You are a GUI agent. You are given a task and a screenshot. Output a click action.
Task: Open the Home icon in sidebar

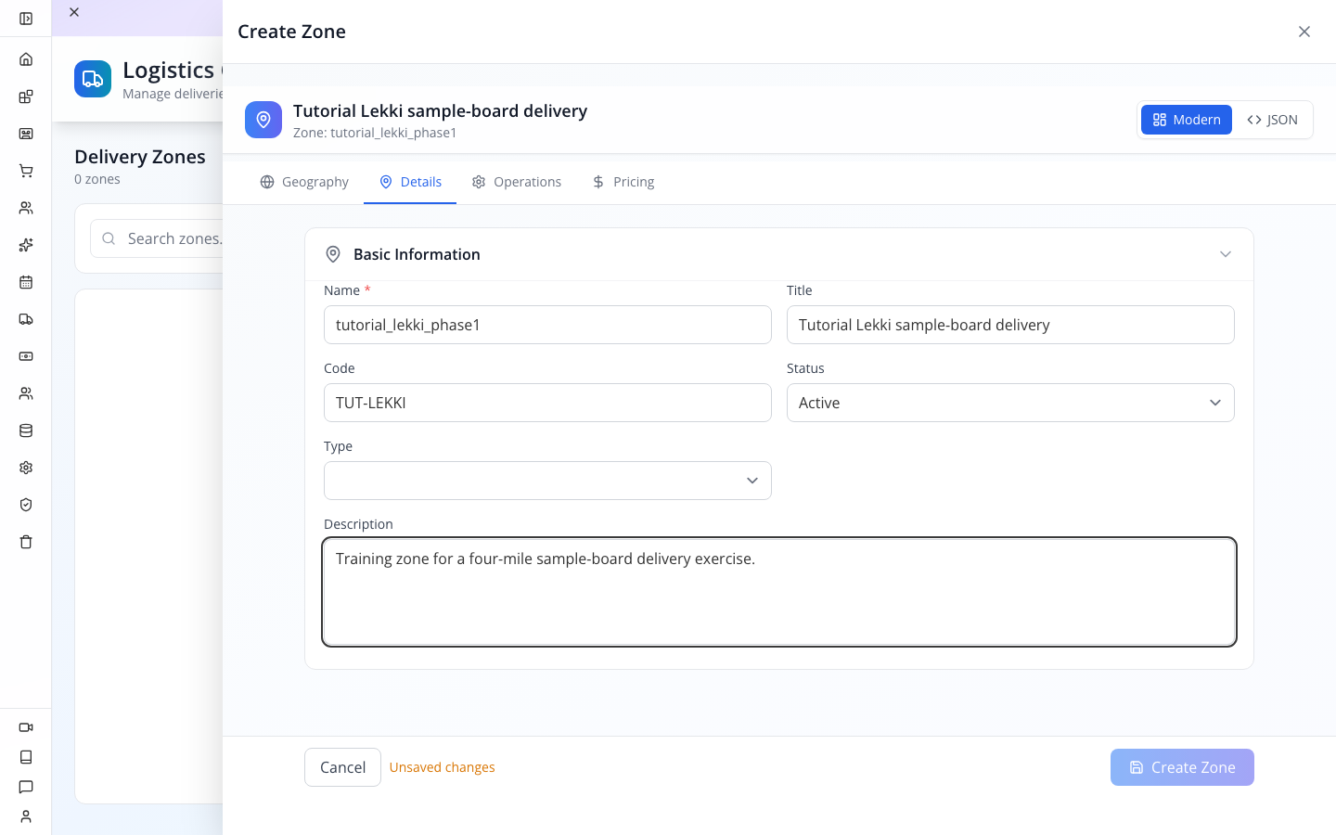click(26, 59)
